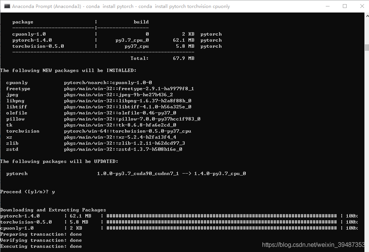Click '1.0.0-py3.7_cuda90_cudnn7_1' old version
369x252 pixels.
tap(138, 174)
